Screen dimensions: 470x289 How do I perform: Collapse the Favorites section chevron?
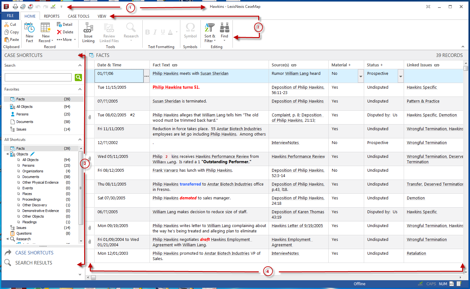click(x=80, y=89)
